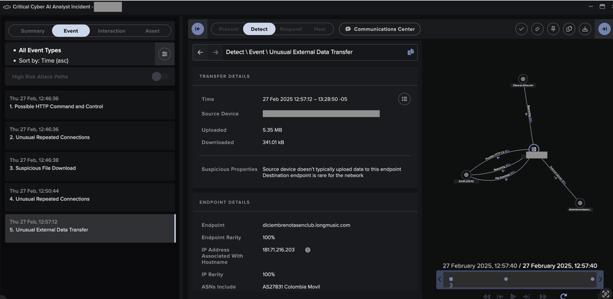
Task: Select the diciembrenotasenc... globe node
Action: pos(580,203)
